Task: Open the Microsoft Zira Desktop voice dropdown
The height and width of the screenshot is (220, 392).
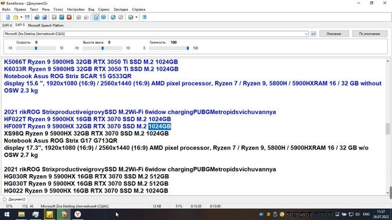Action: (306, 34)
